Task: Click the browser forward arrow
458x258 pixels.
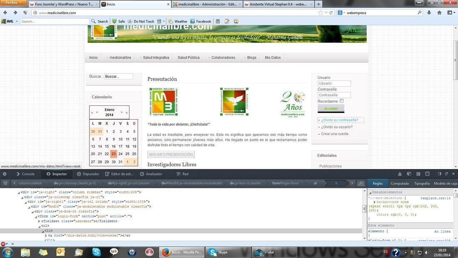Action: pos(15,13)
